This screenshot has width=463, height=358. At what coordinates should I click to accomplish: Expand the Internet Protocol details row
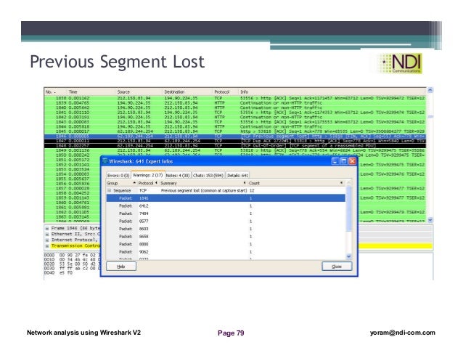[47, 240]
